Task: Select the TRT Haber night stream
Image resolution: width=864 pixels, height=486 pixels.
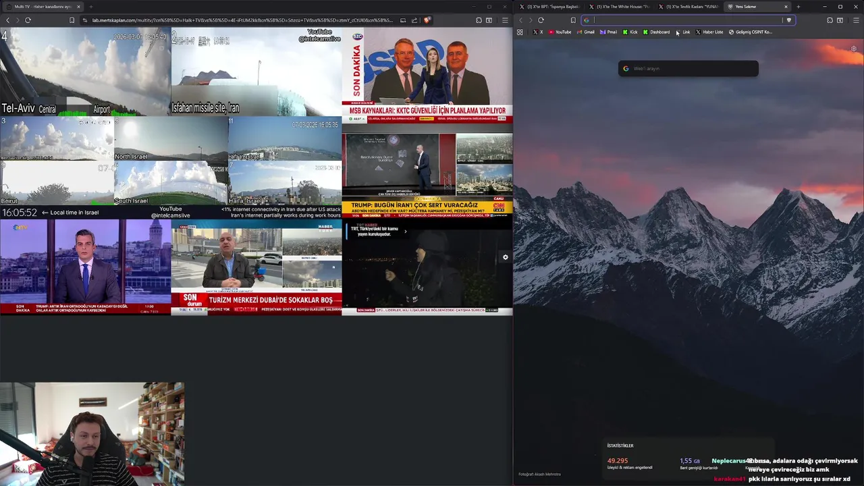Action: pyautogui.click(x=427, y=269)
